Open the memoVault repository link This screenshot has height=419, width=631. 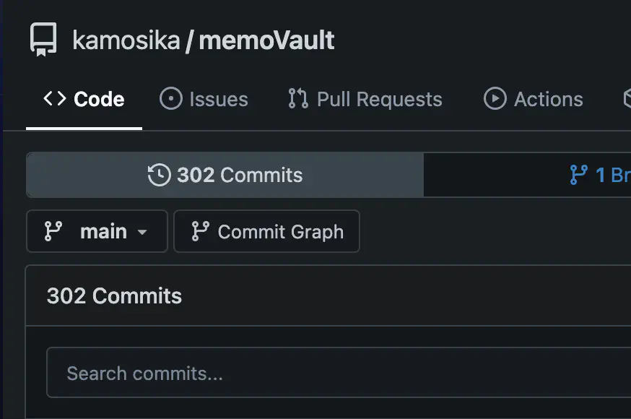click(266, 40)
